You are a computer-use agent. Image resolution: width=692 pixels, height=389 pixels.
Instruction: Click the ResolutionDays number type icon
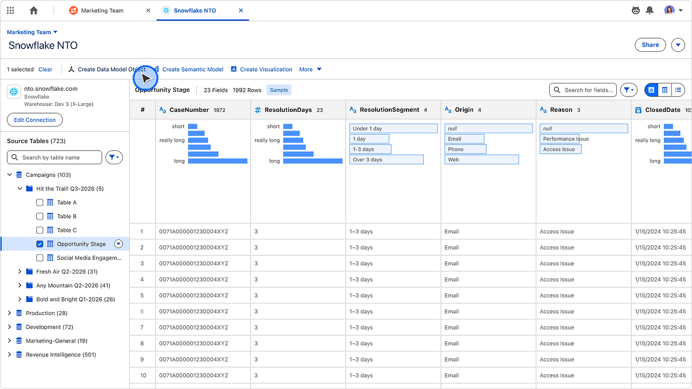tap(258, 110)
